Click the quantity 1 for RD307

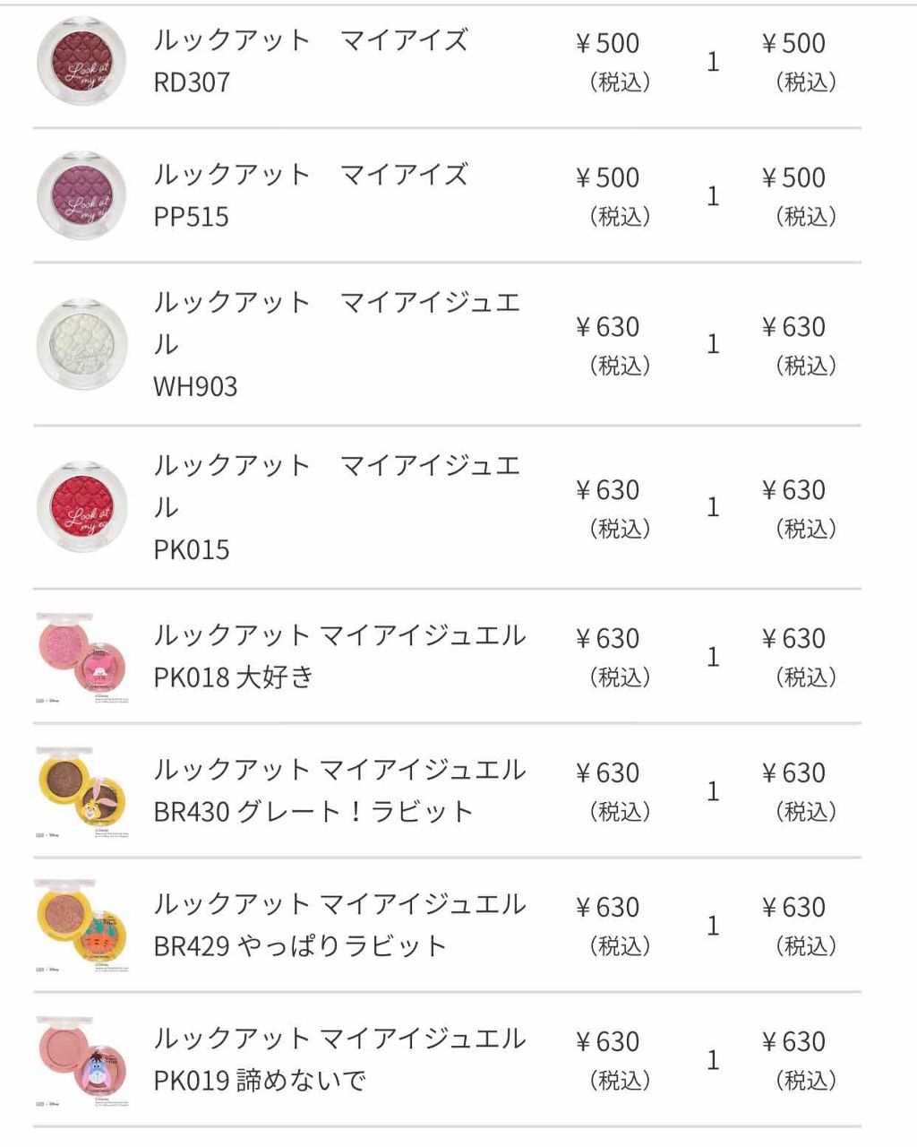(713, 62)
